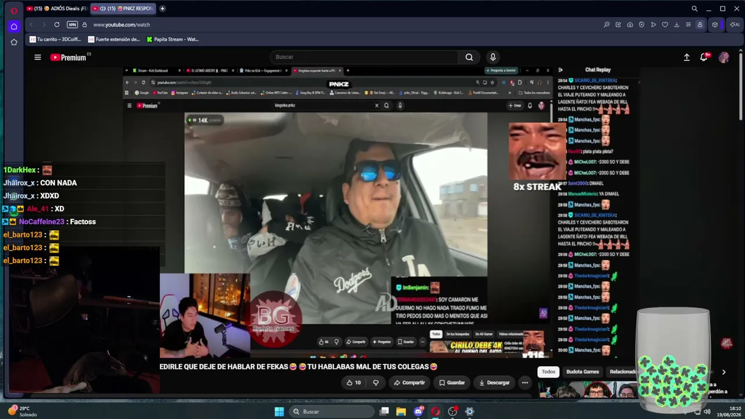Image resolution: width=745 pixels, height=419 pixels.
Task: Open the Papita Stream bookmark
Action: tap(173, 40)
